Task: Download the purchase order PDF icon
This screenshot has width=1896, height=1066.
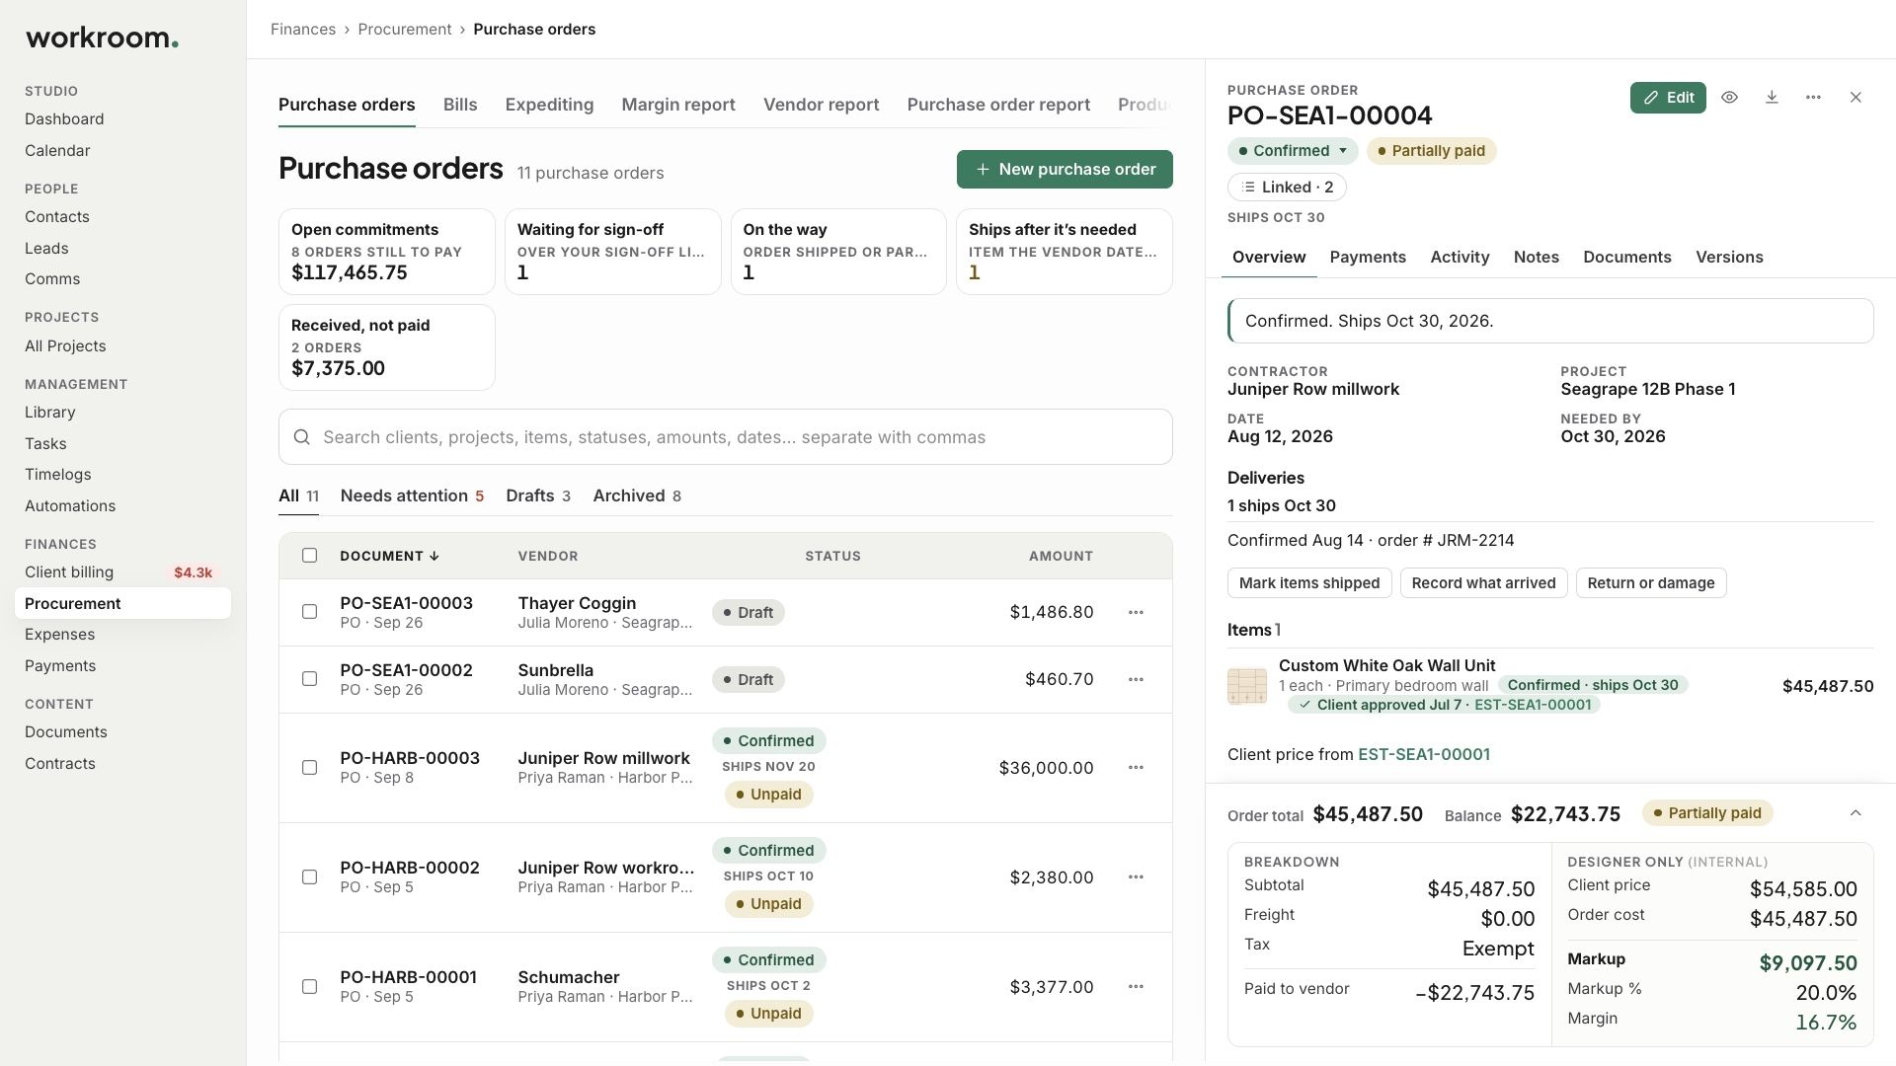Action: coord(1772,98)
